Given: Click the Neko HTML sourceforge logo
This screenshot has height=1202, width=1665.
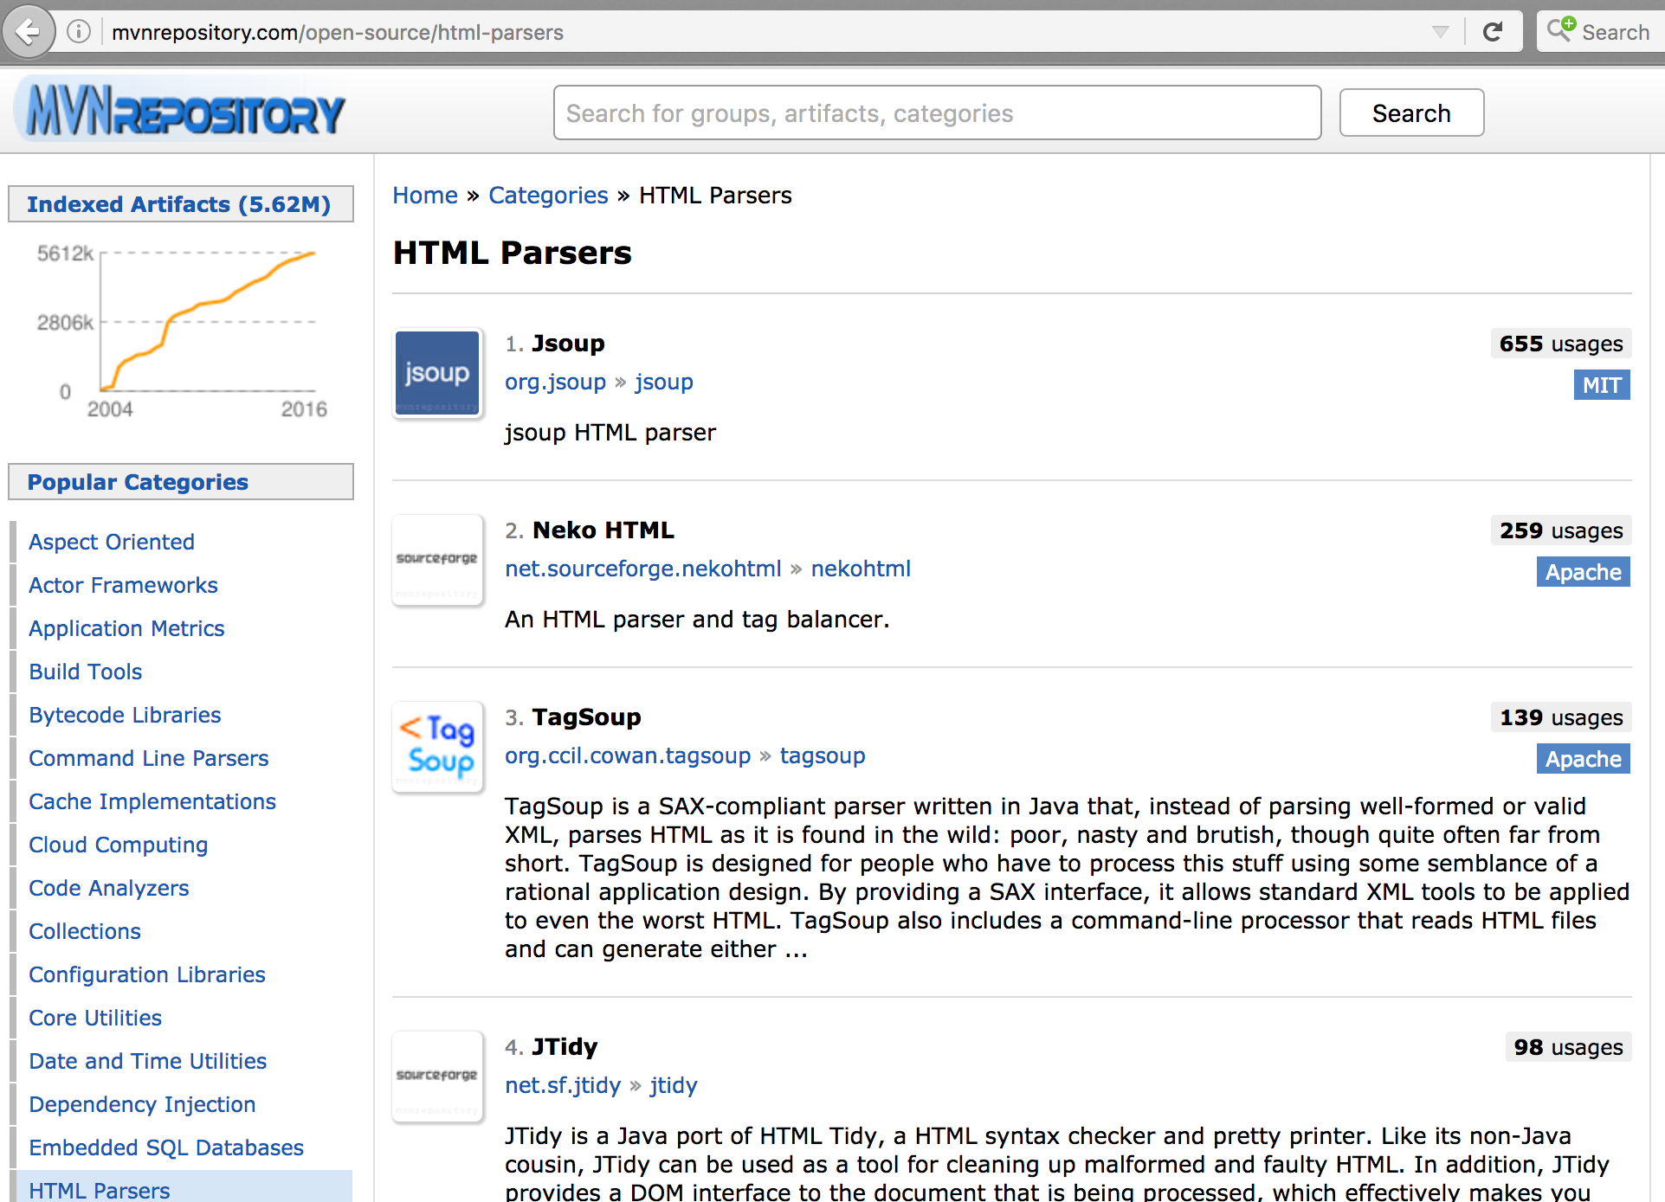Looking at the screenshot, I should coord(437,560).
